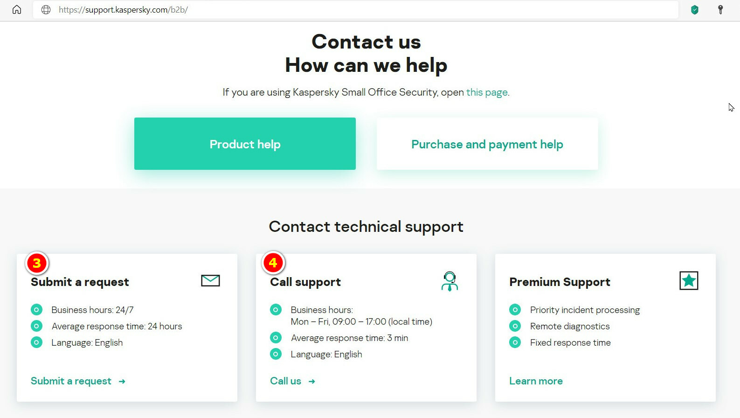This screenshot has height=418, width=740.
Task: Click the key password manager icon
Action: [720, 10]
